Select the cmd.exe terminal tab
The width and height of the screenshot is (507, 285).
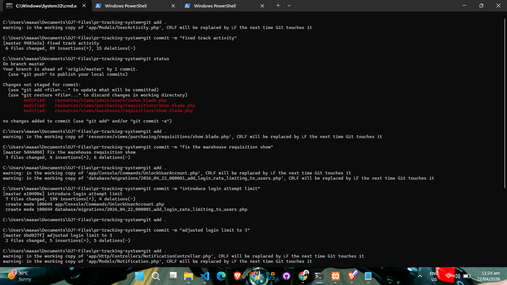pyautogui.click(x=46, y=6)
